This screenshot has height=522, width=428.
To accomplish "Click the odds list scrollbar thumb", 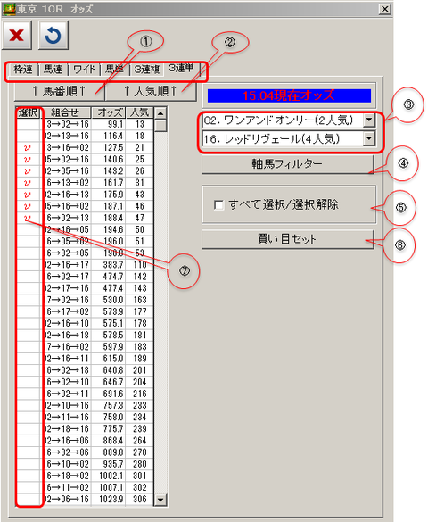I will click(160, 126).
